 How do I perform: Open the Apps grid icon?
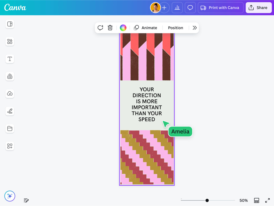10,146
